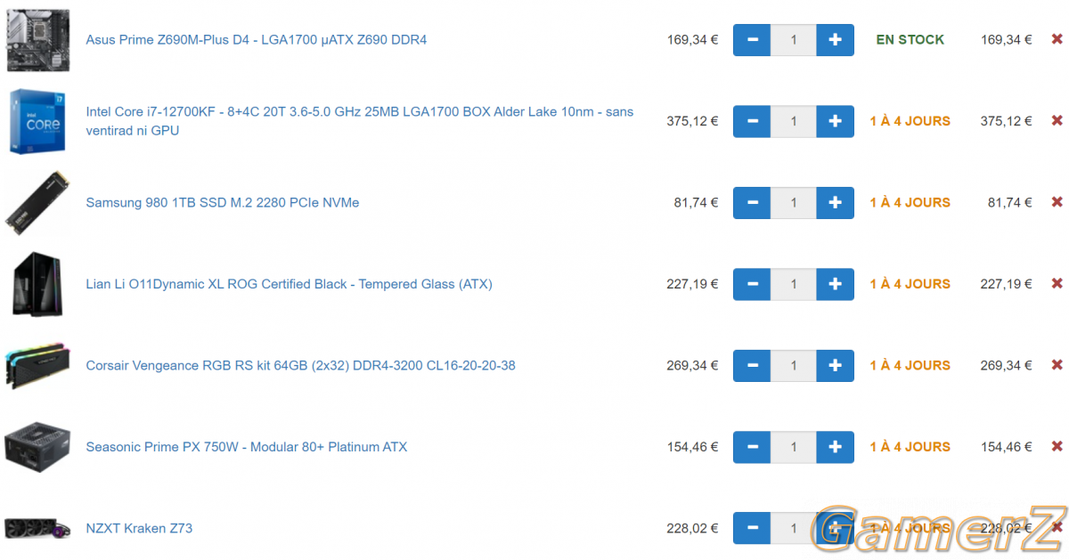The height and width of the screenshot is (560, 1069).
Task: Click the Lian Li O11Dynamic quantity field
Action: coord(794,284)
